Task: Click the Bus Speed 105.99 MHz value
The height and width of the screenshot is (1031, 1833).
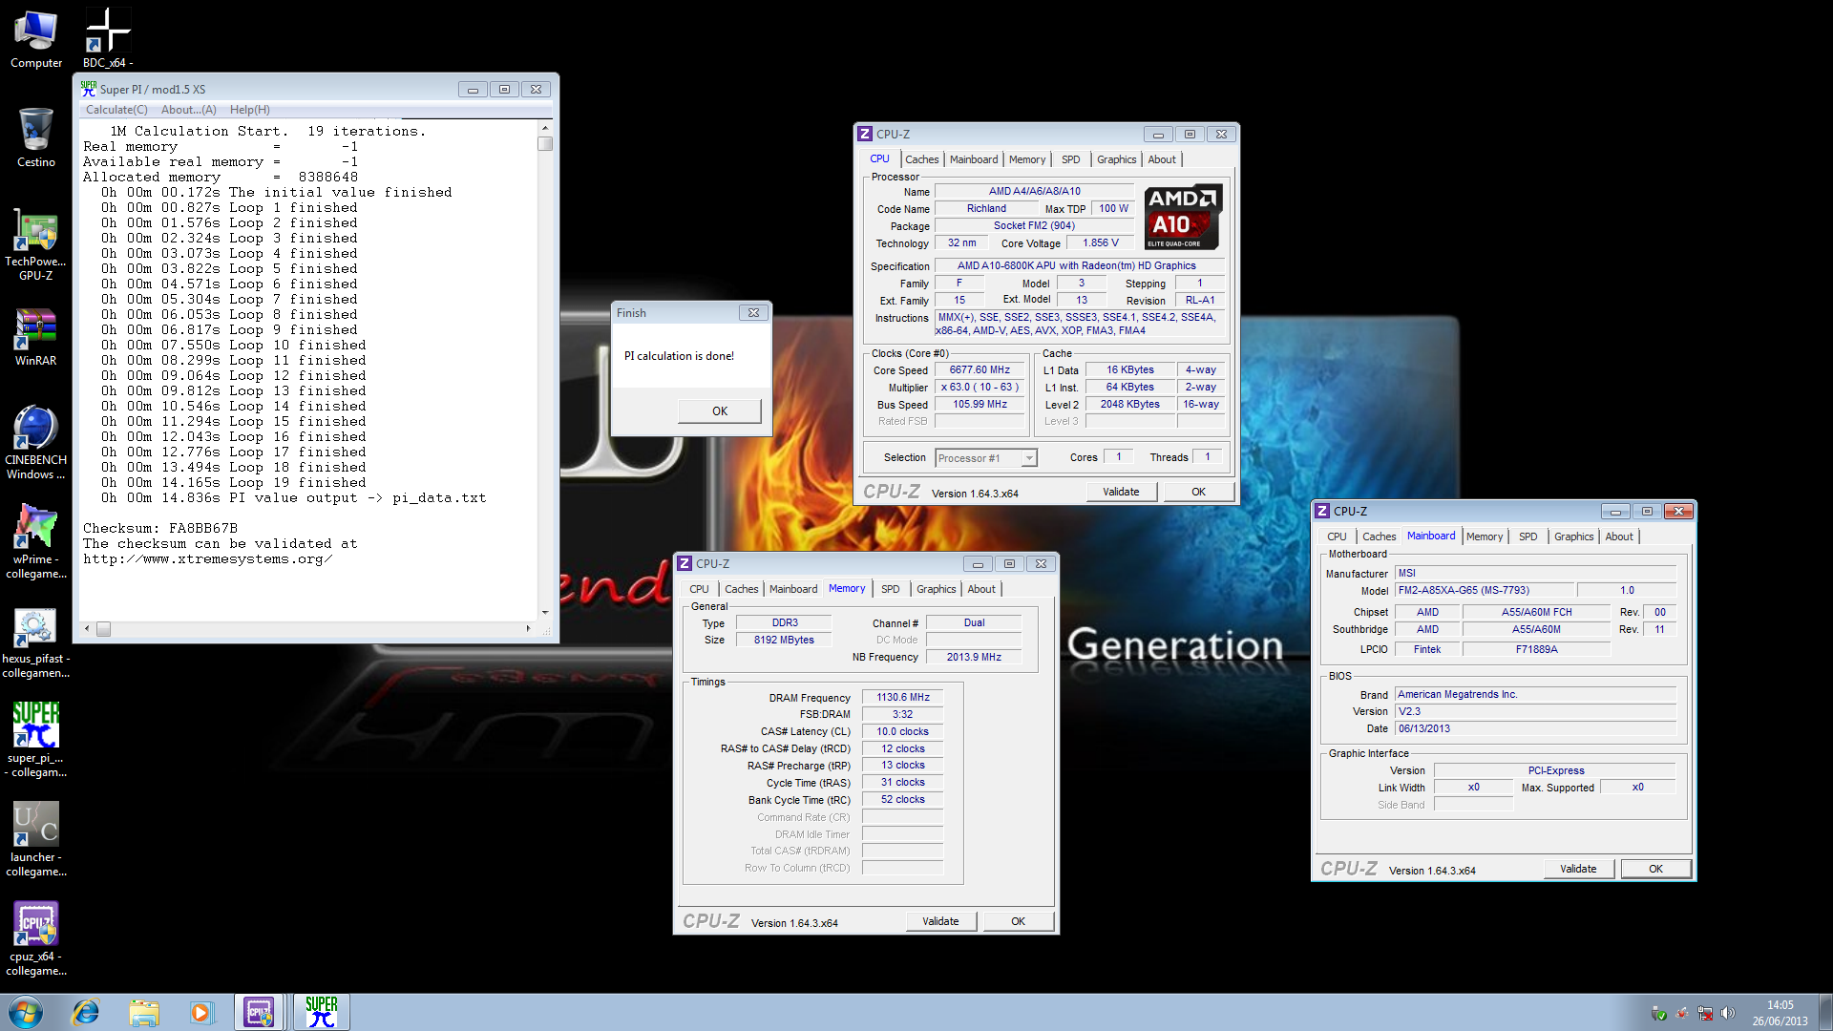Action: pos(980,404)
